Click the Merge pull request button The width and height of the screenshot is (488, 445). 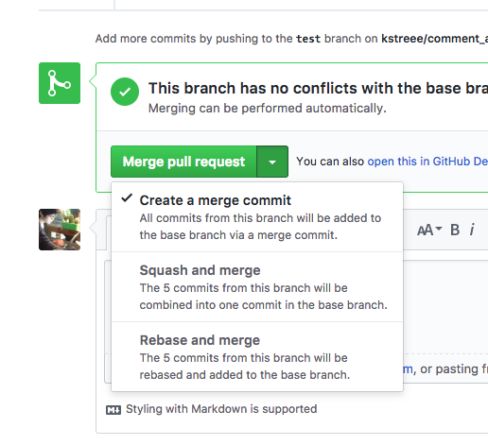pyautogui.click(x=183, y=162)
